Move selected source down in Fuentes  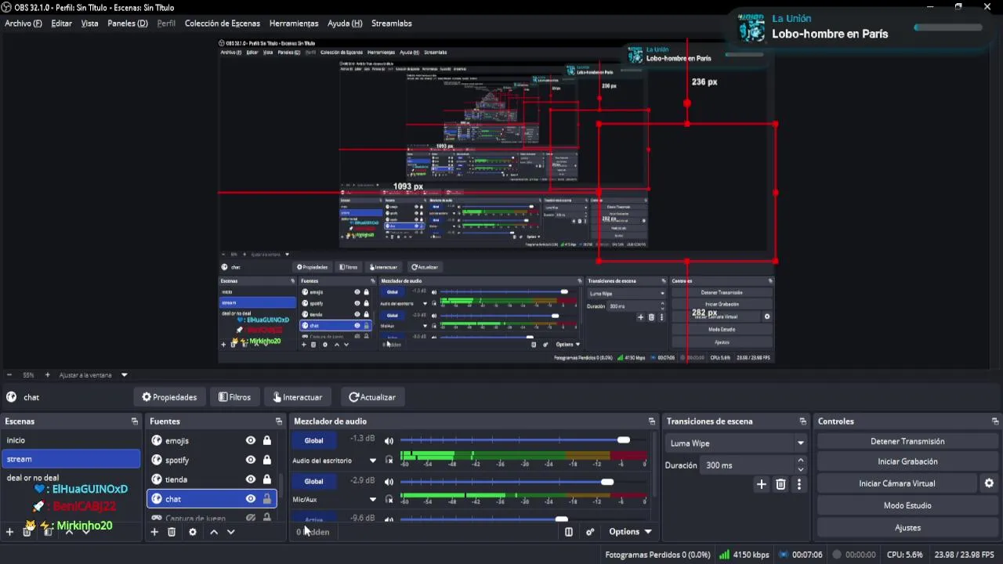230,532
